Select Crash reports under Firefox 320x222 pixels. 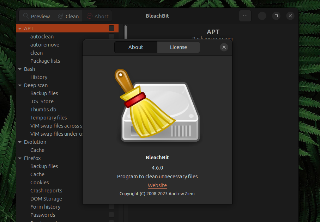(x=46, y=191)
